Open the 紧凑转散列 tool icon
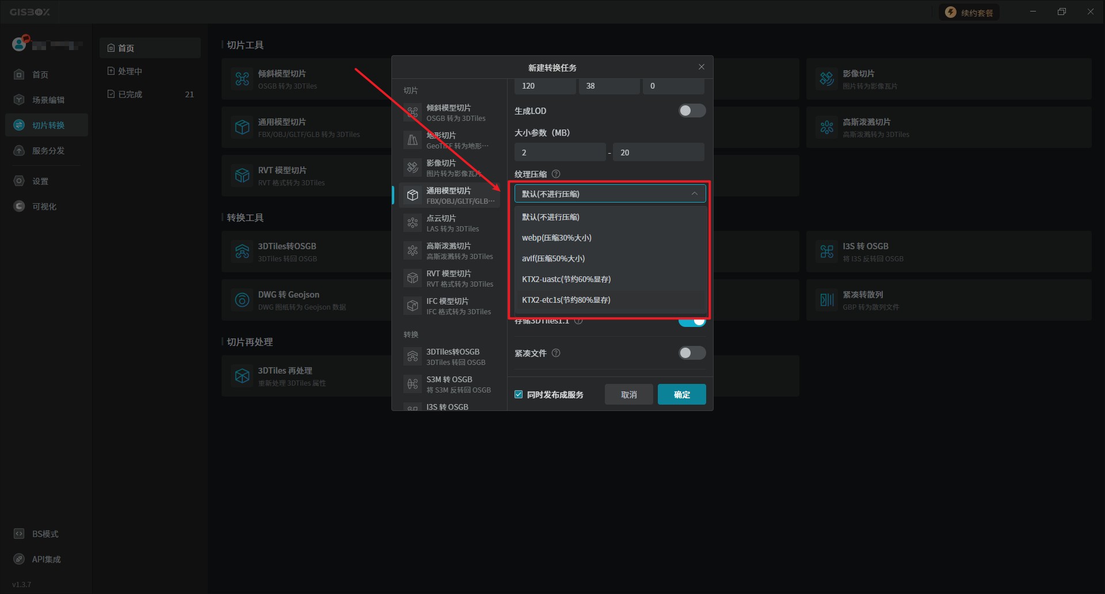The height and width of the screenshot is (594, 1105). point(827,300)
